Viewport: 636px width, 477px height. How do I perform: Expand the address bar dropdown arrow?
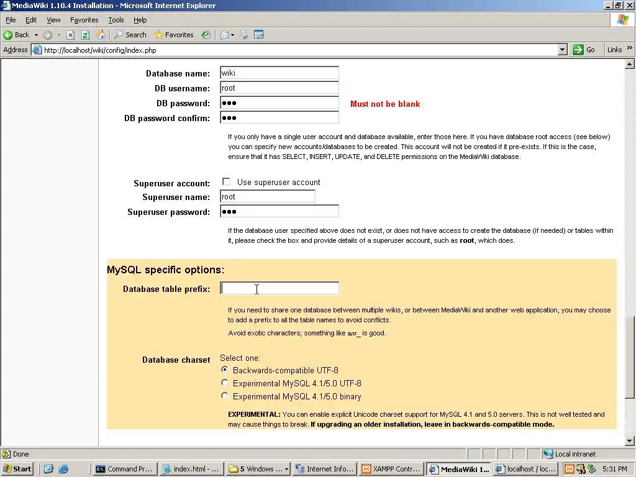coord(561,50)
